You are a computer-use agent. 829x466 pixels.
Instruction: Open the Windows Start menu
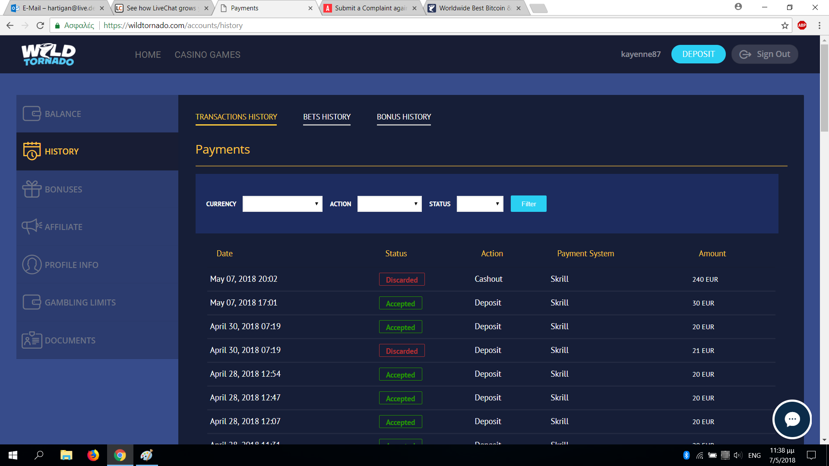point(13,455)
